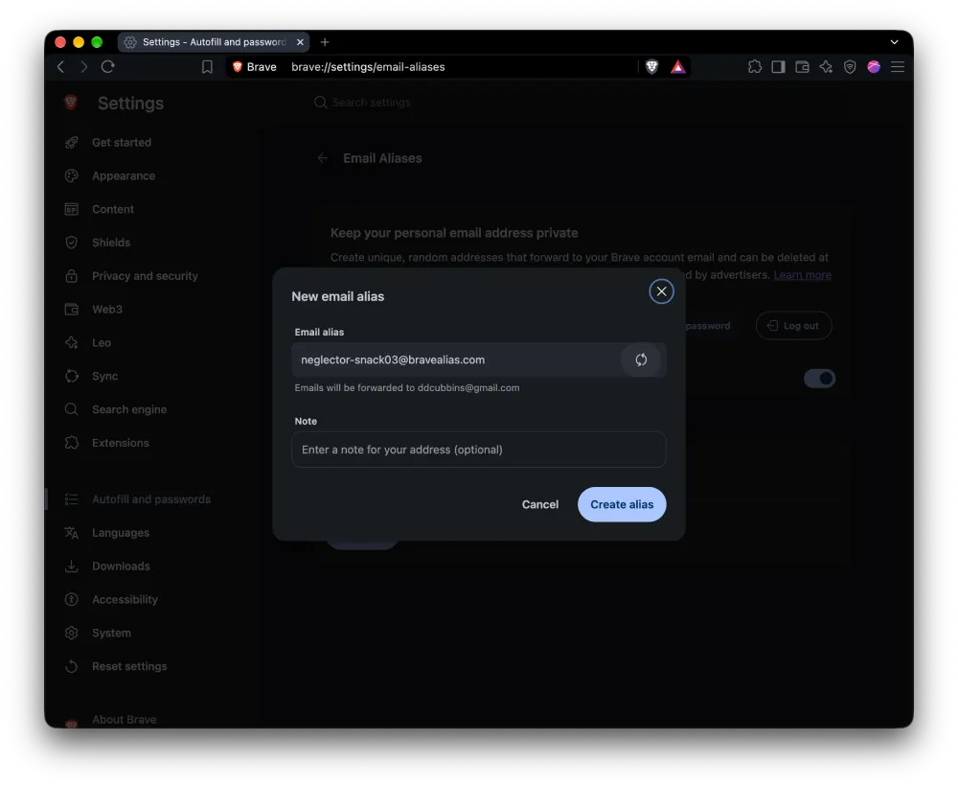Open Brave Wallet toolbar icon
Screen dimensions: 958x787
pos(802,67)
